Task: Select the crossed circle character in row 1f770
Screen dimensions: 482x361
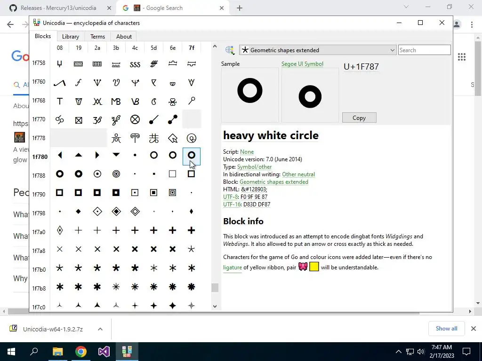Action: pos(135,119)
